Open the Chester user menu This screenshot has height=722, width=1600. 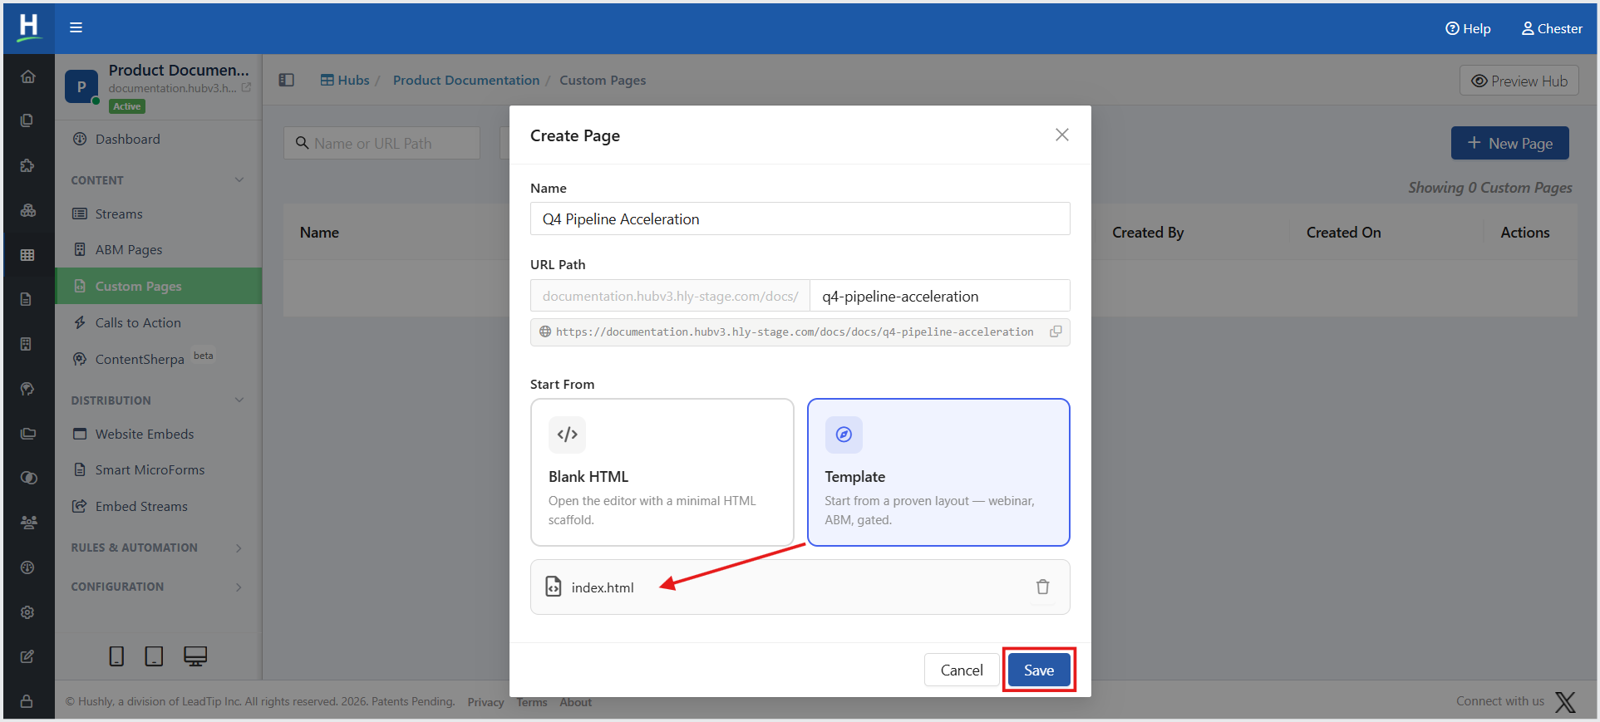click(x=1552, y=28)
